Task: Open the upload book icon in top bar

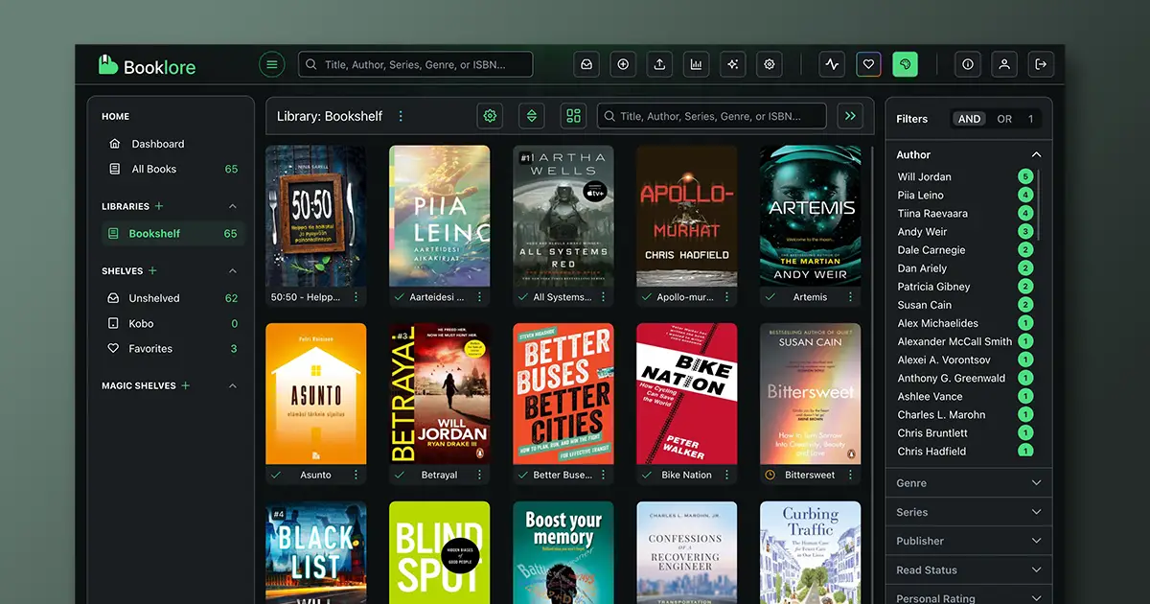Action: [x=659, y=64]
